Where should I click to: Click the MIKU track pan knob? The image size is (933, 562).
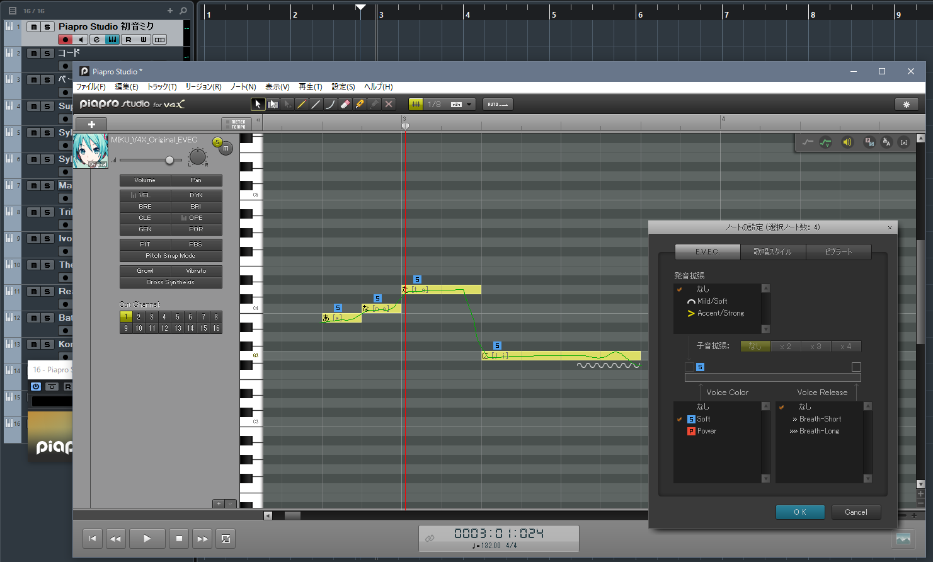coord(198,157)
